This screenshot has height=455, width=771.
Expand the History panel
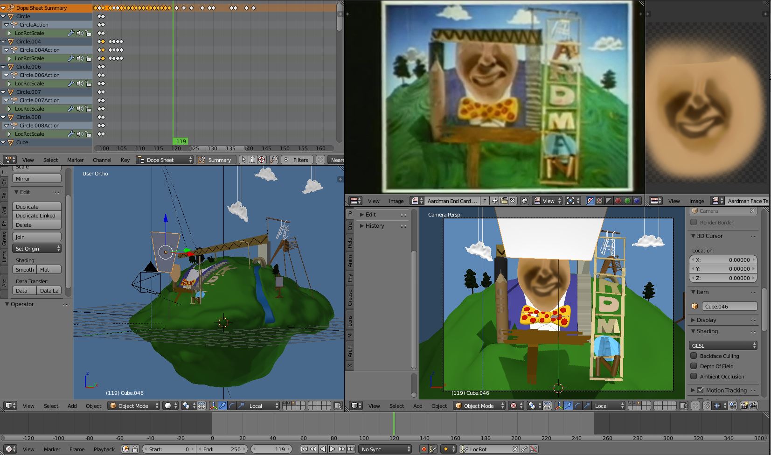click(x=375, y=226)
